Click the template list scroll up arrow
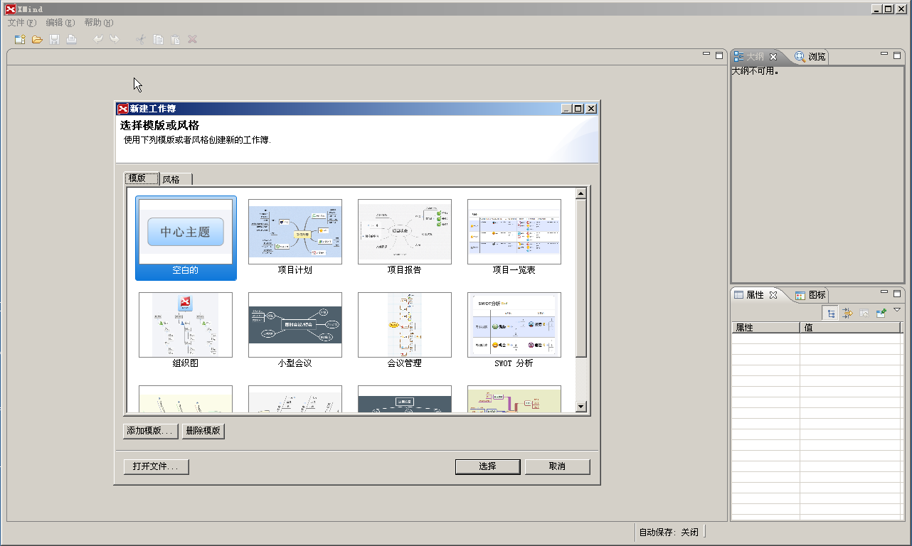Image resolution: width=912 pixels, height=546 pixels. (580, 193)
